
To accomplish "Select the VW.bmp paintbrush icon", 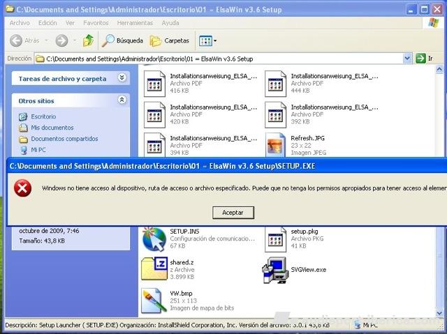I will click(154, 301).
